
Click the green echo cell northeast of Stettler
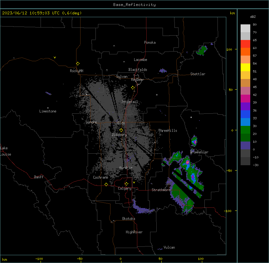tap(202, 51)
